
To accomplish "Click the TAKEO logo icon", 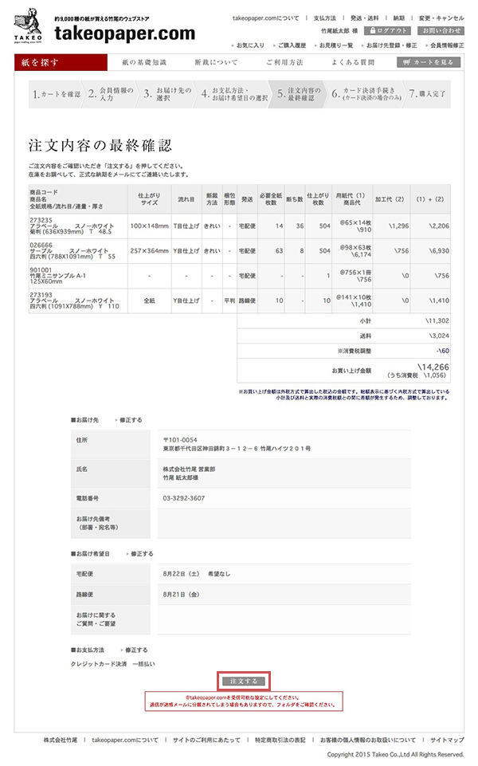I will click(31, 22).
